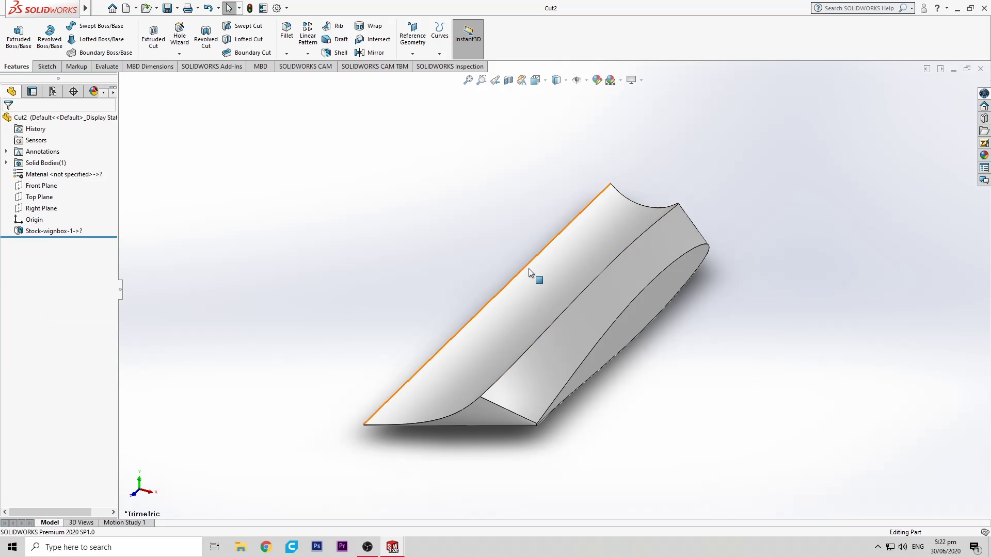Open the Curves dropdown arrow
Screen dimensions: 991x557
point(440,54)
